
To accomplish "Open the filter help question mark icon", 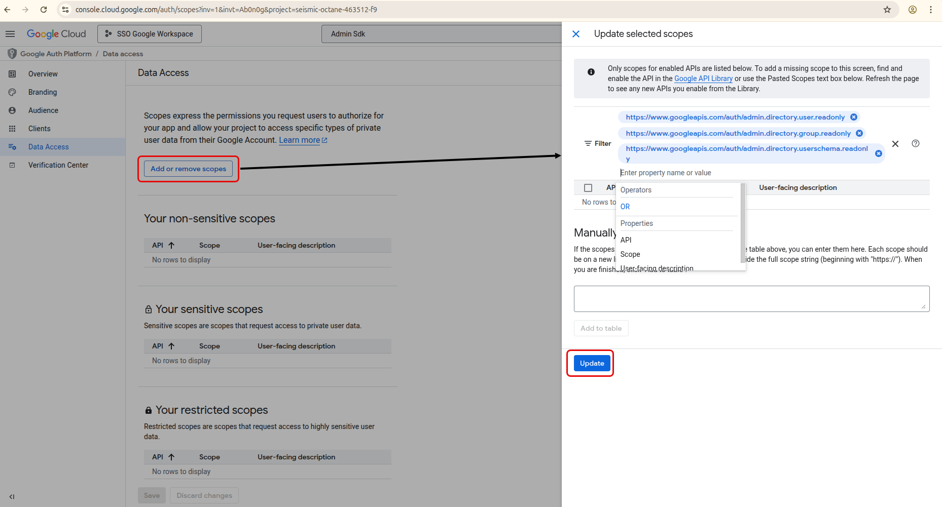I will click(x=915, y=144).
